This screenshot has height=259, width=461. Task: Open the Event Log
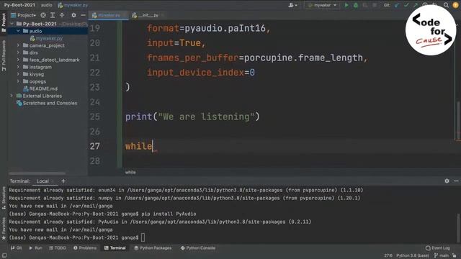[x=438, y=247]
